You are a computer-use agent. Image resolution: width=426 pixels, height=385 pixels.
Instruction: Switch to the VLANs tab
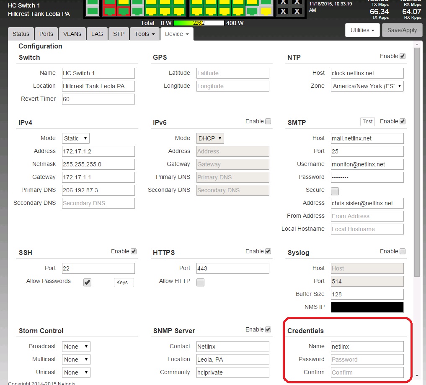pyautogui.click(x=72, y=34)
